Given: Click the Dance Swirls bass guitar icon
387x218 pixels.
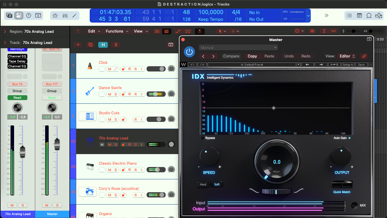Looking at the screenshot, I should [90, 91].
